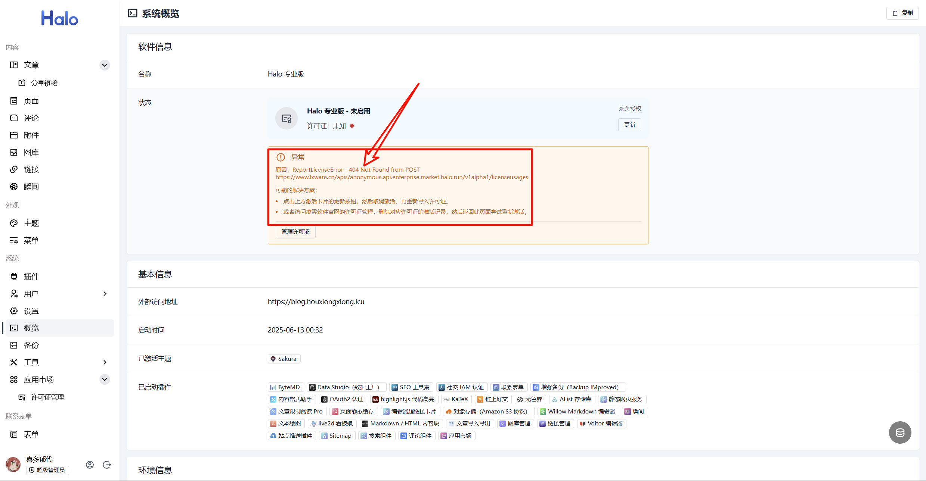The width and height of the screenshot is (926, 481).
Task: Click the KaTeX plugin tag
Action: pos(456,399)
